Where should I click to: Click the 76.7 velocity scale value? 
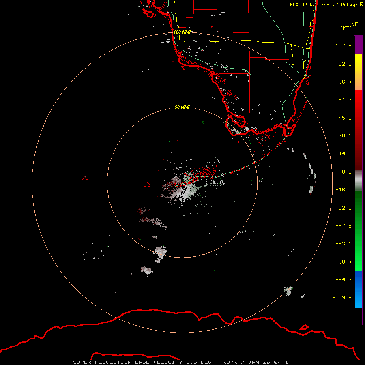pyautogui.click(x=345, y=82)
